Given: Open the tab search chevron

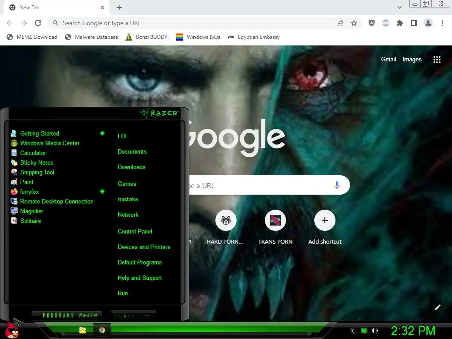Looking at the screenshot, I should pos(399,8).
